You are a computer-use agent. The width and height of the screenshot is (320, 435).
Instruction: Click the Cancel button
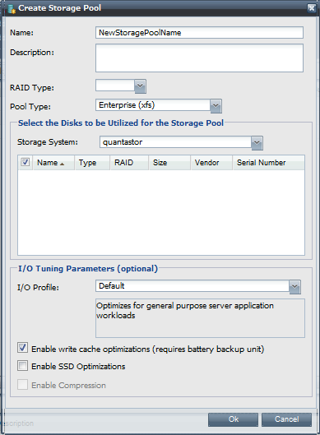tap(286, 419)
